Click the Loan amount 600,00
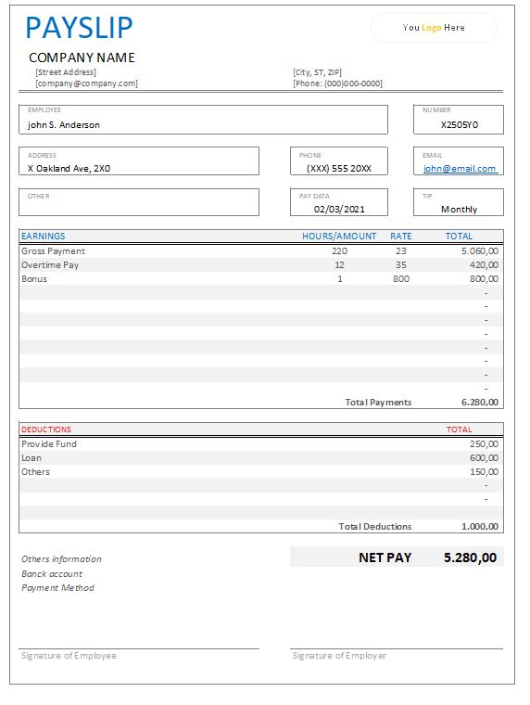This screenshot has height=705, width=530. [484, 458]
